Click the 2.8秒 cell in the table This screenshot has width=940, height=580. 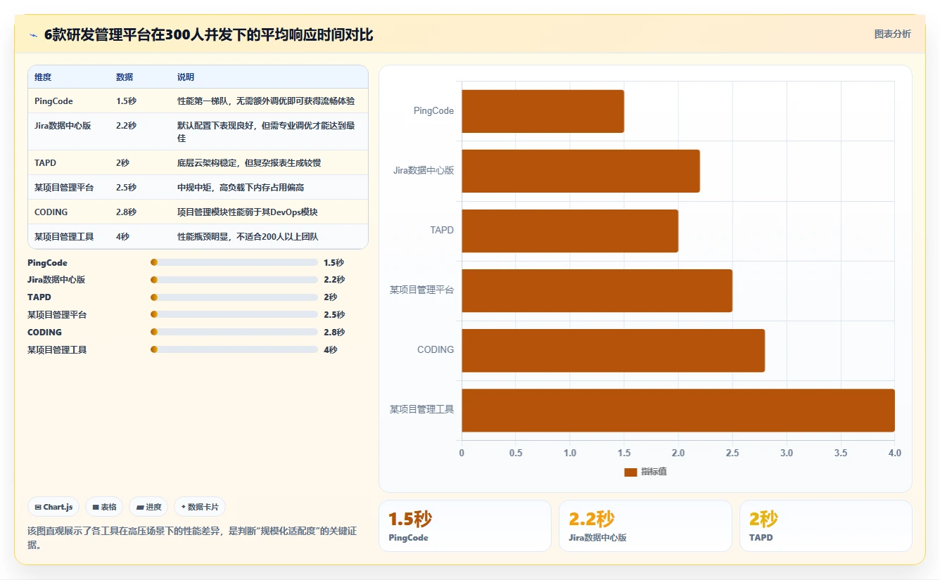point(126,212)
